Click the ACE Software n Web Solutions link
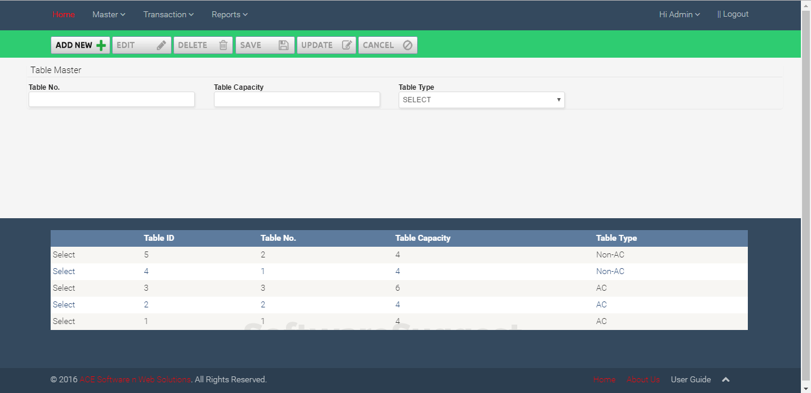811x393 pixels. pos(135,379)
